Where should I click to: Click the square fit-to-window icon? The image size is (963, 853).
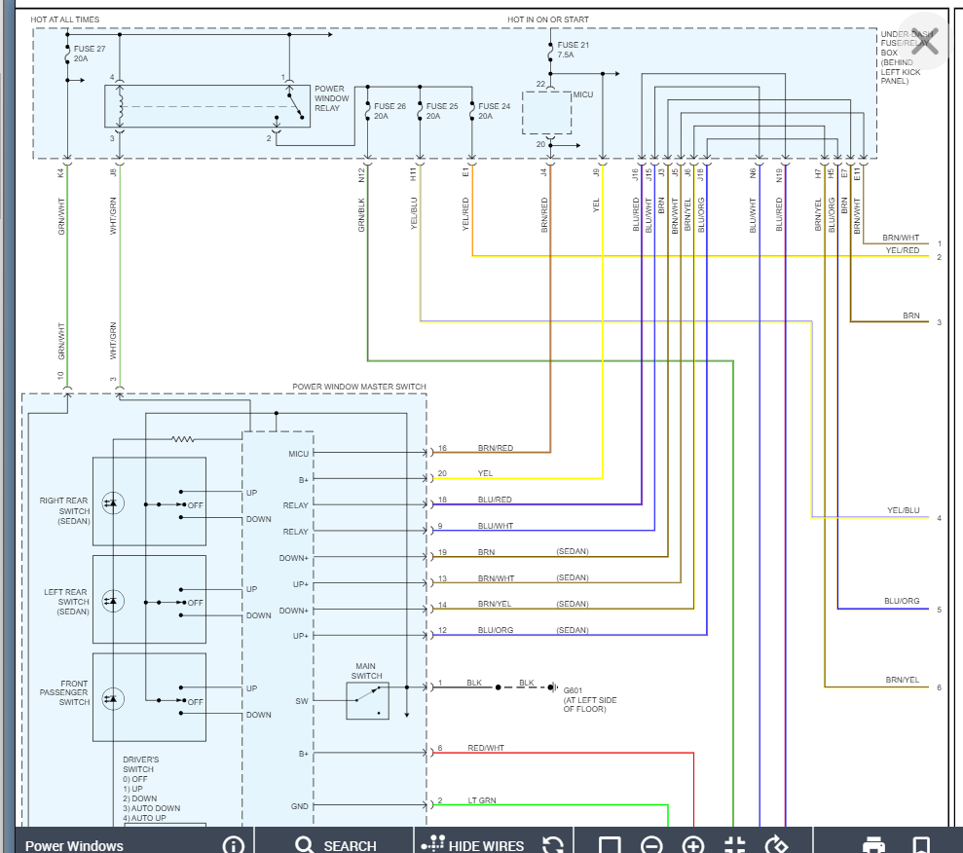coord(610,844)
